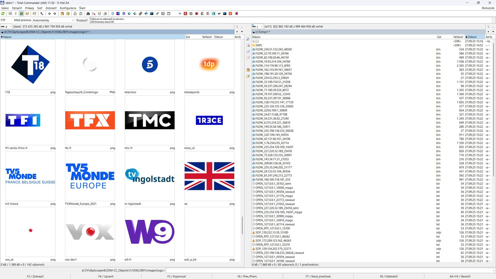Click the red move icon in the middle bar
Viewport: 496px width, 279px height.
[248, 58]
